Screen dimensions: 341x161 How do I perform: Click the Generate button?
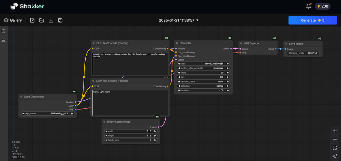[x=313, y=20]
